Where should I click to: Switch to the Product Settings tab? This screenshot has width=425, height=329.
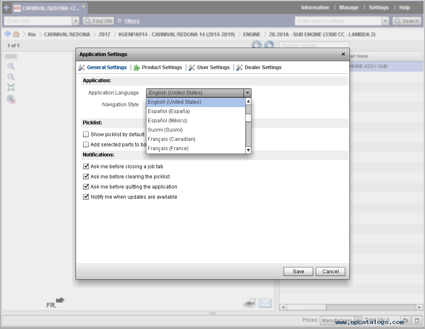click(158, 67)
